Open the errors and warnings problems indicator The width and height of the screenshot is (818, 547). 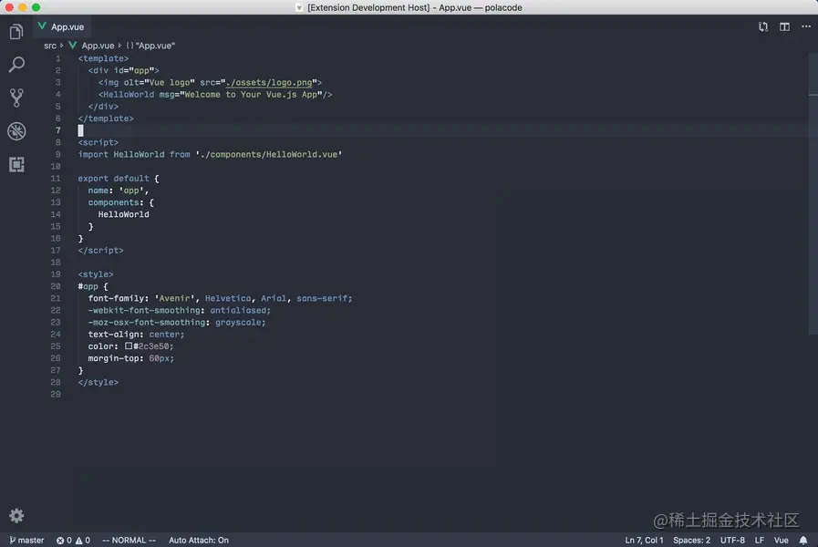tap(73, 541)
